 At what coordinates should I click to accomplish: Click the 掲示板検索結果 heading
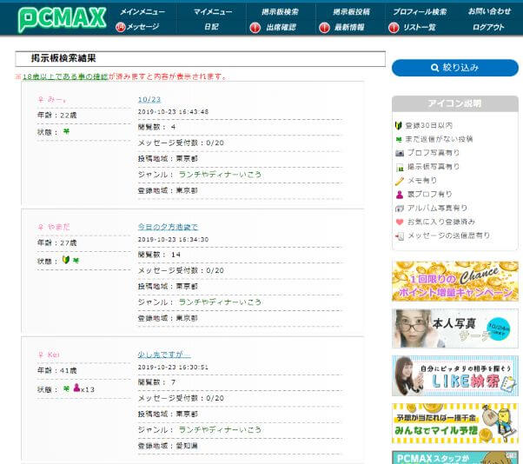click(63, 58)
